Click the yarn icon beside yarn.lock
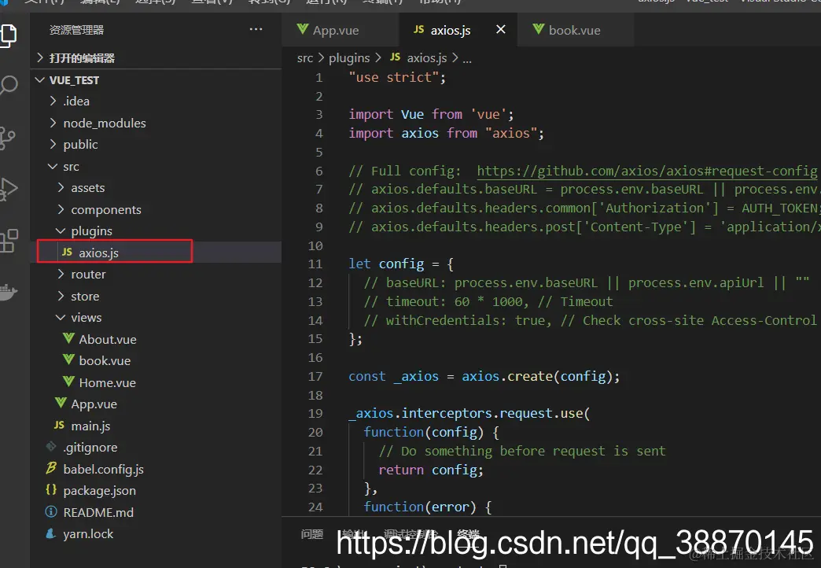The image size is (821, 568). [51, 533]
